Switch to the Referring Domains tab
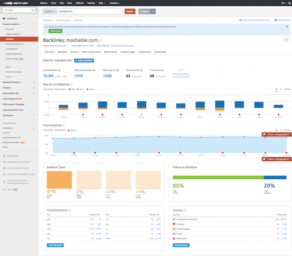 click(x=91, y=52)
